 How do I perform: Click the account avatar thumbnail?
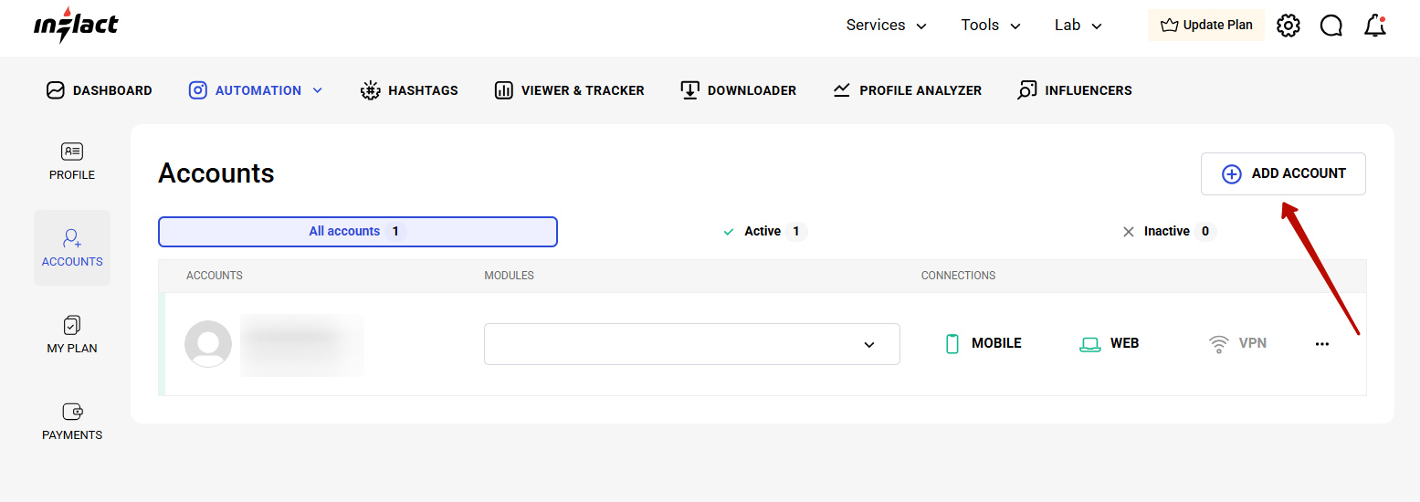click(x=208, y=344)
